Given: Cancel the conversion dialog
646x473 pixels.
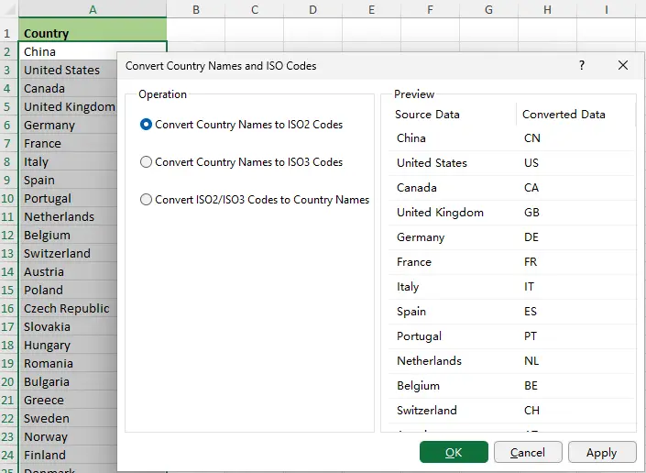Looking at the screenshot, I should point(528,453).
